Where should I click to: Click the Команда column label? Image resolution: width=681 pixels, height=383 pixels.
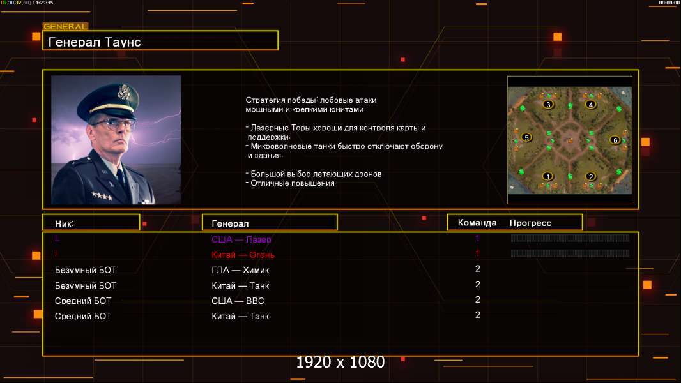coord(477,223)
